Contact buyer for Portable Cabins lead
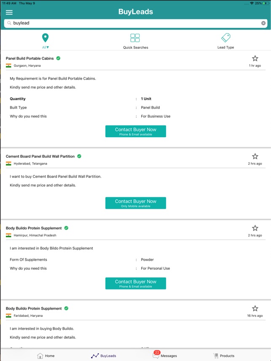The height and width of the screenshot is (361, 271). coord(135,131)
